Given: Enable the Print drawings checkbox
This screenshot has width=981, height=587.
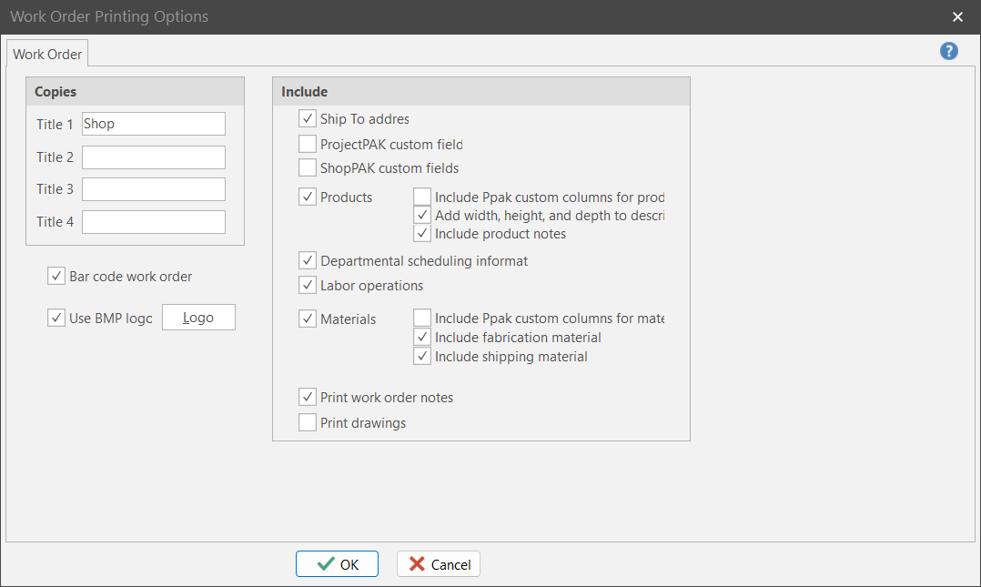Looking at the screenshot, I should pos(308,423).
